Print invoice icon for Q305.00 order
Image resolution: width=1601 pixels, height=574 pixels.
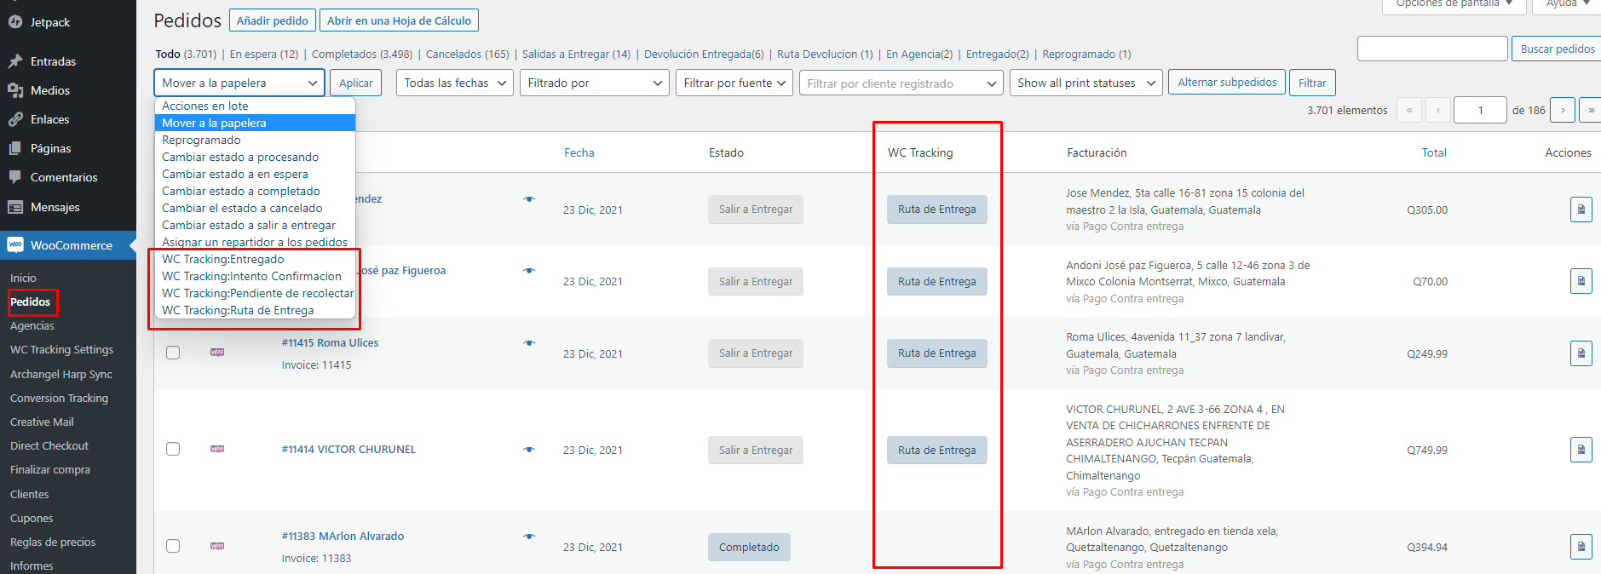point(1581,210)
